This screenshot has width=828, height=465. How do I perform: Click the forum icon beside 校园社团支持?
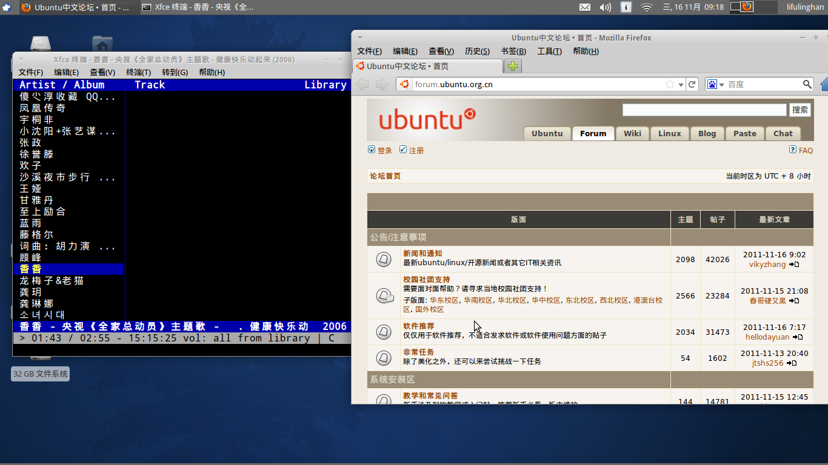coord(384,295)
